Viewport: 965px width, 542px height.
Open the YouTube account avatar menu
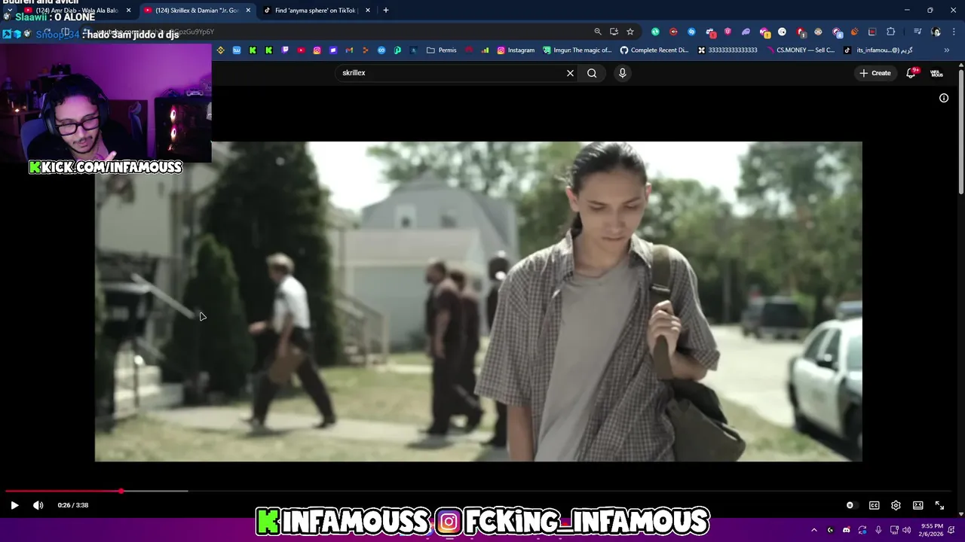click(x=936, y=73)
